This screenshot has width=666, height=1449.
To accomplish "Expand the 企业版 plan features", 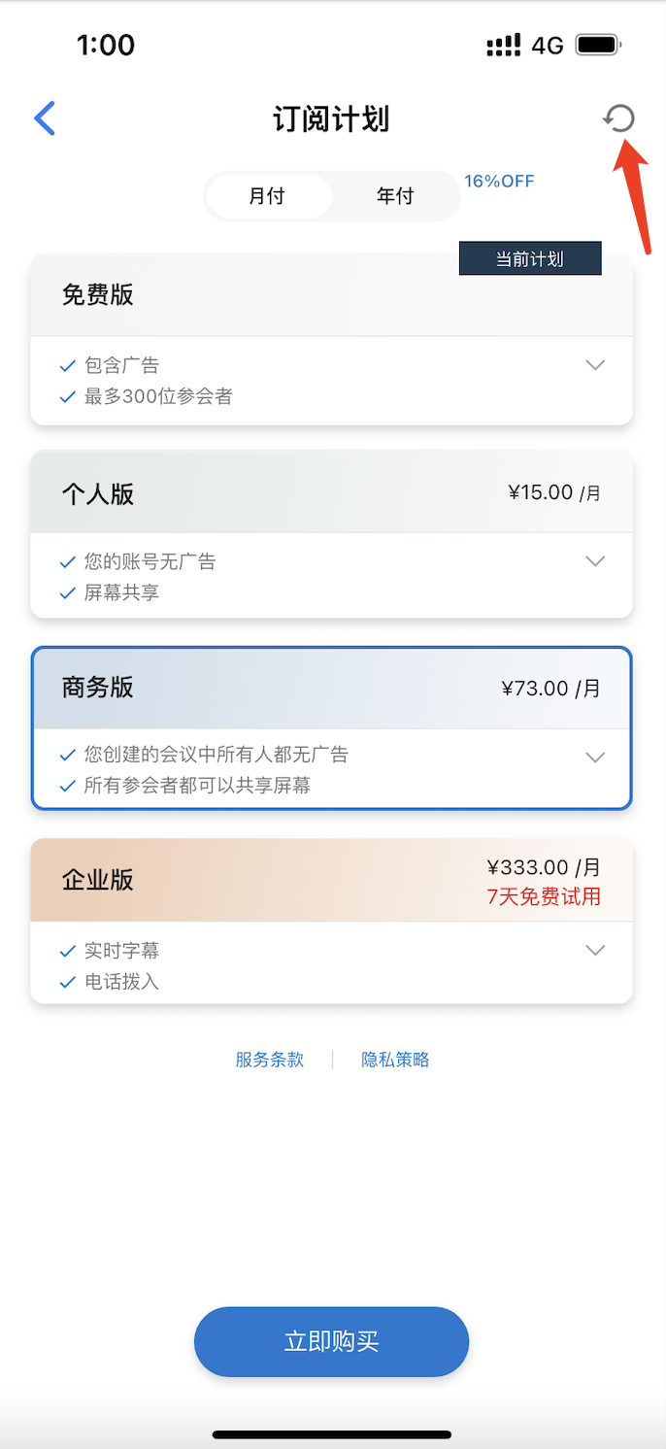I will [x=595, y=950].
